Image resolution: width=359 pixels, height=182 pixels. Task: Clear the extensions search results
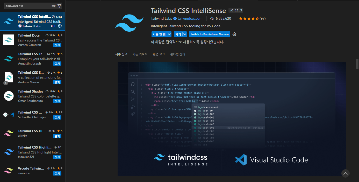point(54,6)
